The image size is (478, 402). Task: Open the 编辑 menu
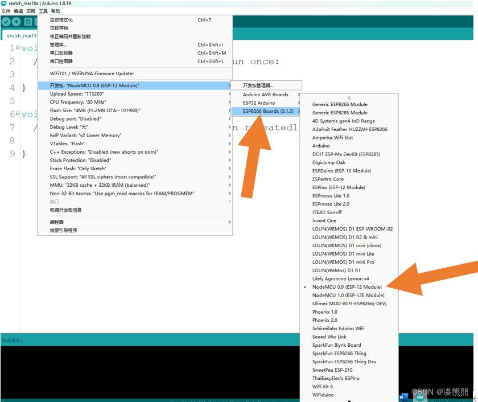point(18,11)
